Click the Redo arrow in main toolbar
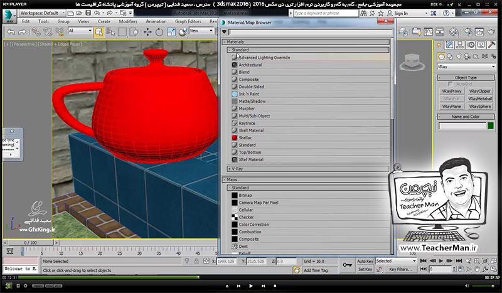Viewport: 502px width, 293px height. pos(22,32)
